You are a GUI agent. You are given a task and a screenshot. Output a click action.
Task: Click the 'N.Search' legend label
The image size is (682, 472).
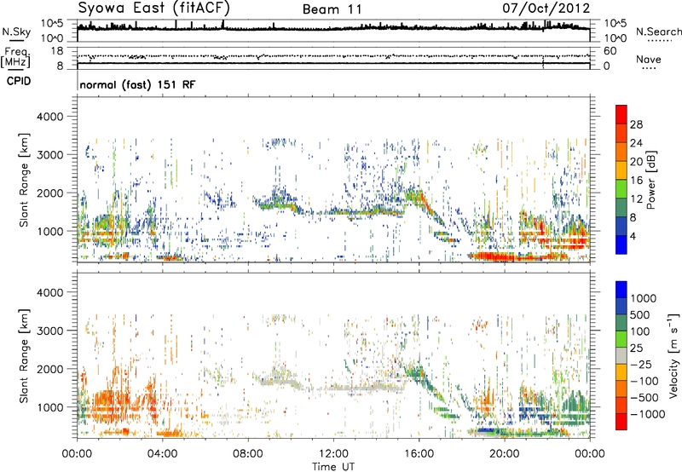pyautogui.click(x=658, y=32)
